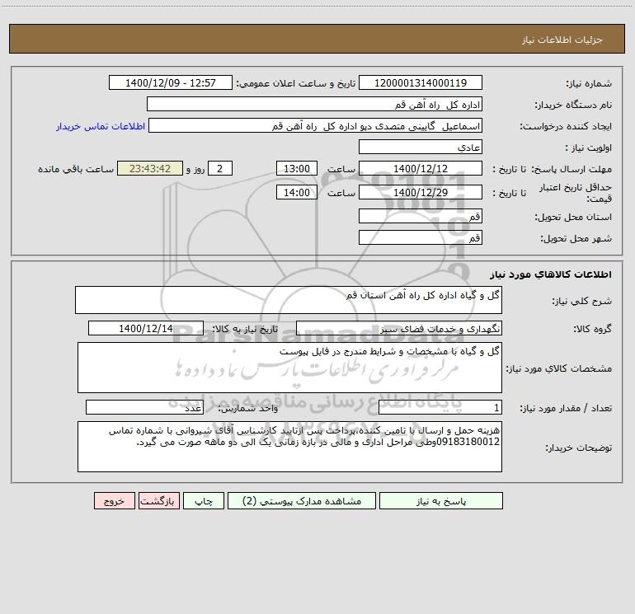635x614 pixels.
Task: Click the خروج exit button
Action: coord(114,500)
